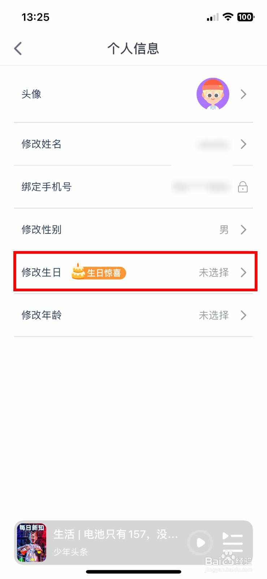The height and width of the screenshot is (579, 267).
Task: Open the playlist queue icon
Action: 232,542
